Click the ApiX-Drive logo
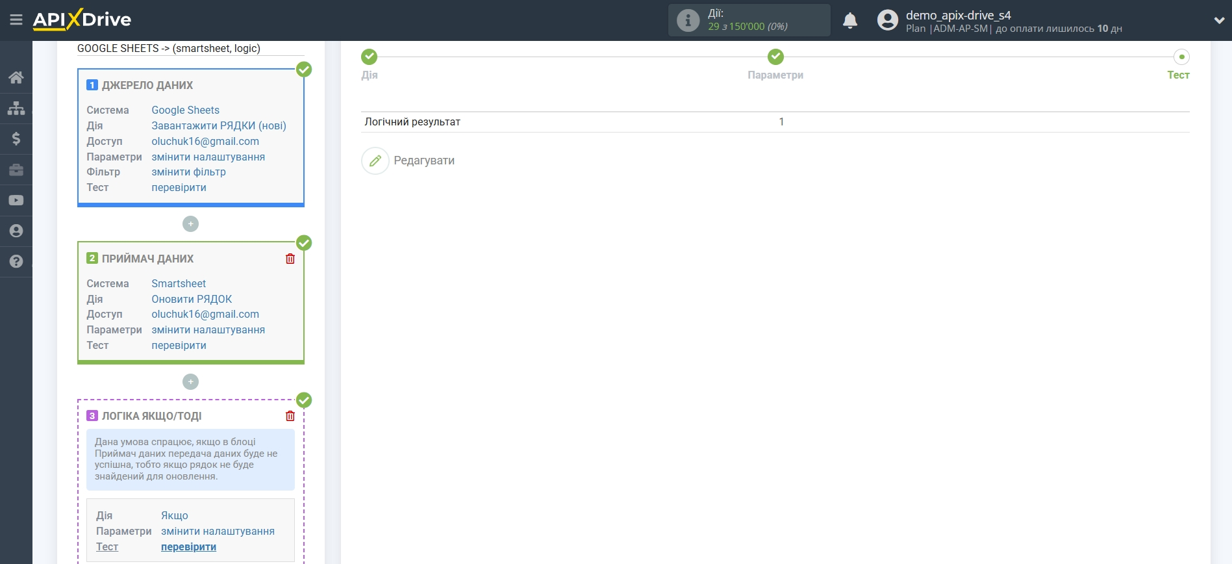1232x564 pixels. coord(82,19)
